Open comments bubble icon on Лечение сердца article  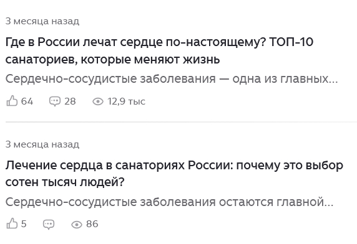click(x=49, y=224)
